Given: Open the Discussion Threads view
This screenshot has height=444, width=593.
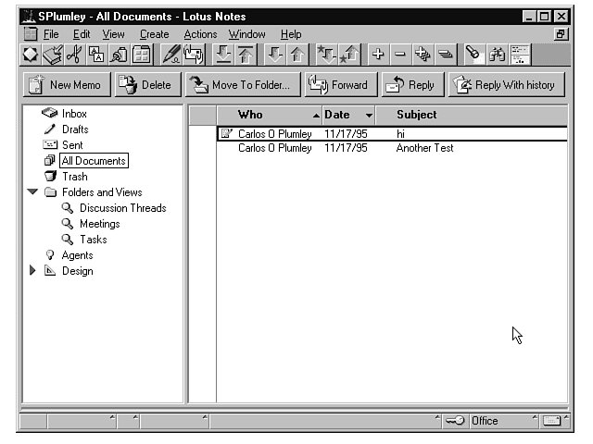Looking at the screenshot, I should (122, 208).
